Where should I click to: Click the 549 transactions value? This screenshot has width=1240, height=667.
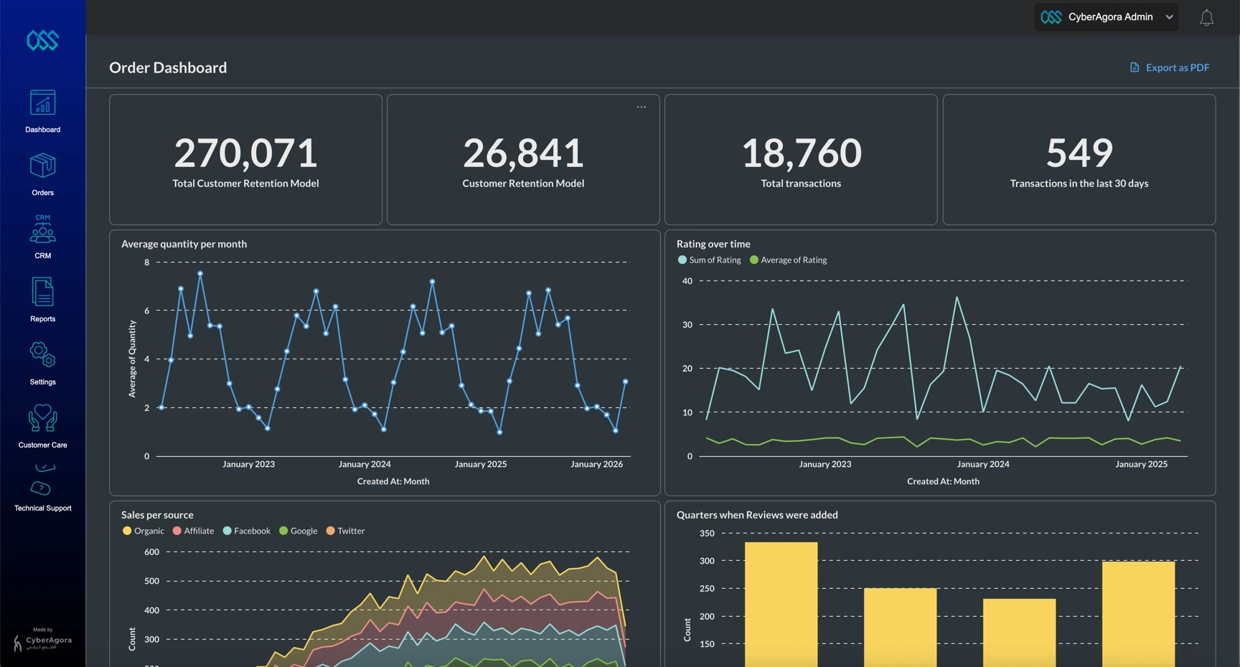click(1079, 153)
